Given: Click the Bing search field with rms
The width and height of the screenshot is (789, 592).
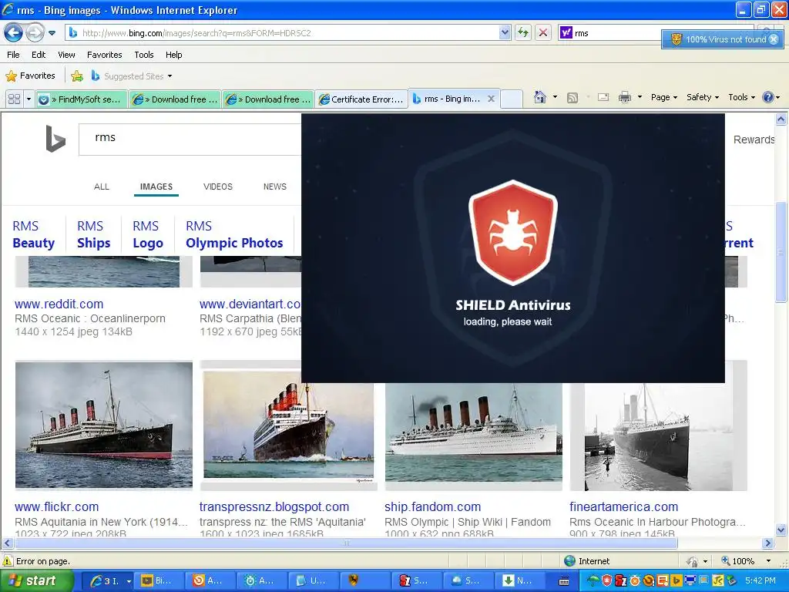Looking at the screenshot, I should click(x=190, y=139).
